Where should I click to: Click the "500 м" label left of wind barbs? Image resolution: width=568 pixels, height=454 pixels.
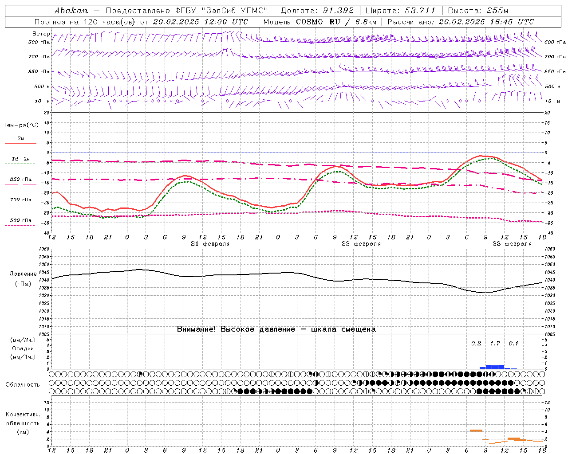(43, 86)
